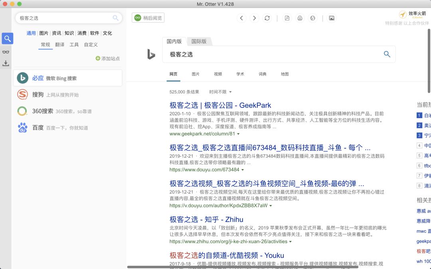Click the image screenshot icon in toolbar
The image size is (431, 269).
click(331, 18)
